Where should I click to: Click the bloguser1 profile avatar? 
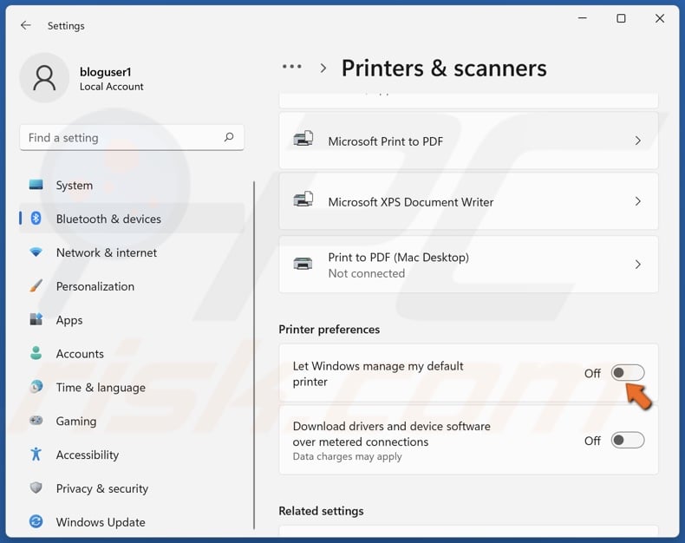[44, 78]
